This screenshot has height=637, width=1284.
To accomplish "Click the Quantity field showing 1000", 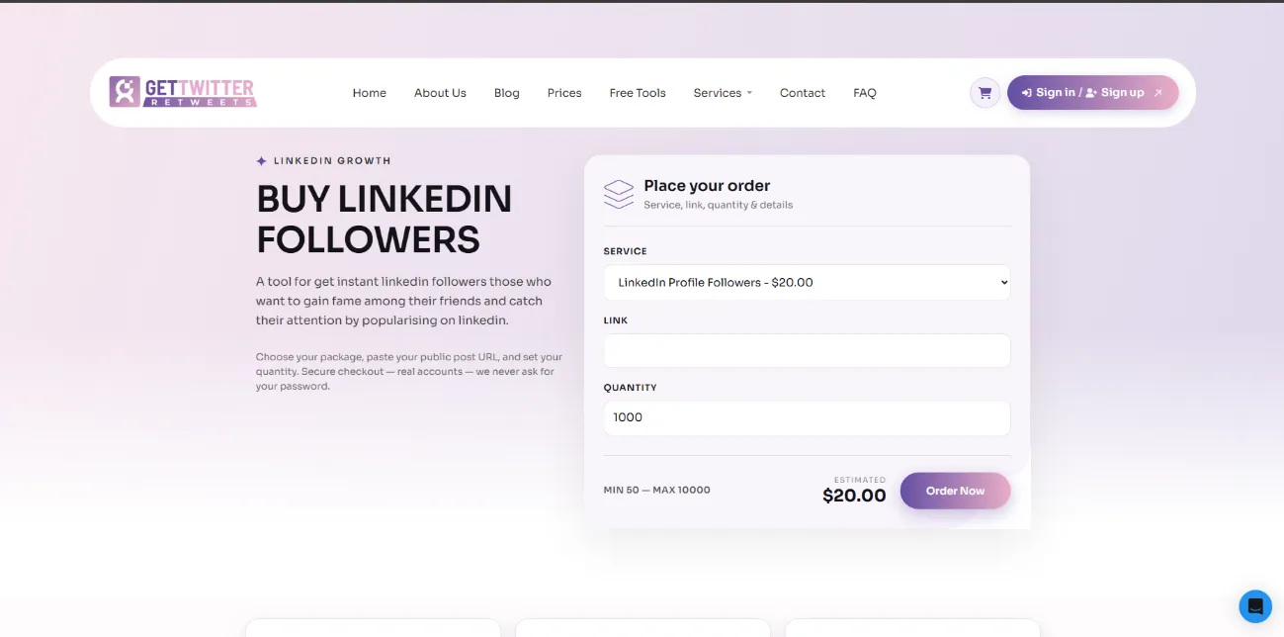I will click(807, 417).
